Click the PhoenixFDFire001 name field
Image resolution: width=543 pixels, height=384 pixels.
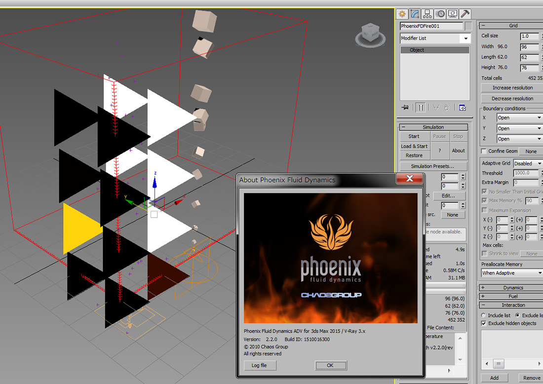pos(431,26)
